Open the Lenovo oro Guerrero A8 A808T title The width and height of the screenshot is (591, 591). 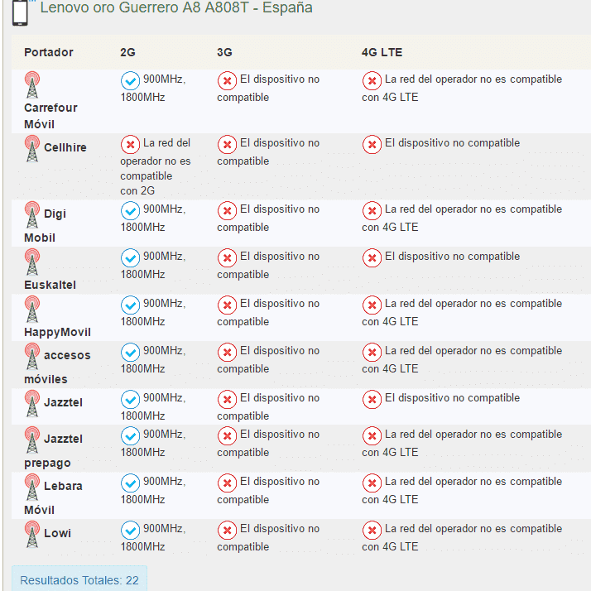176,7
